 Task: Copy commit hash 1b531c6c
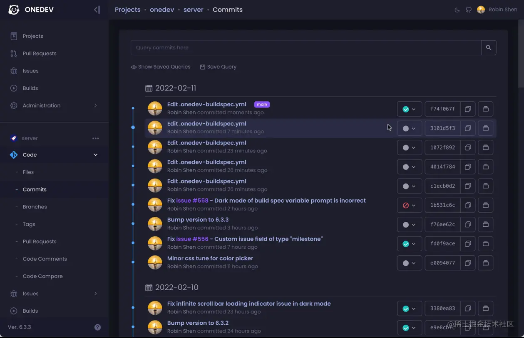468,205
